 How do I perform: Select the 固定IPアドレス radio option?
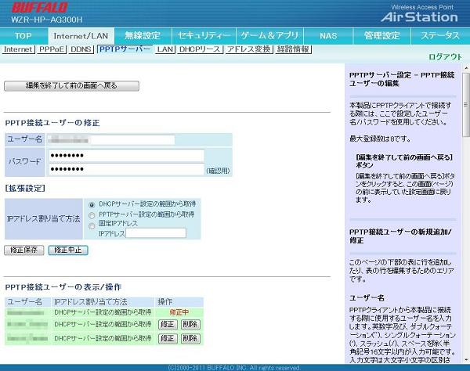tap(92, 223)
